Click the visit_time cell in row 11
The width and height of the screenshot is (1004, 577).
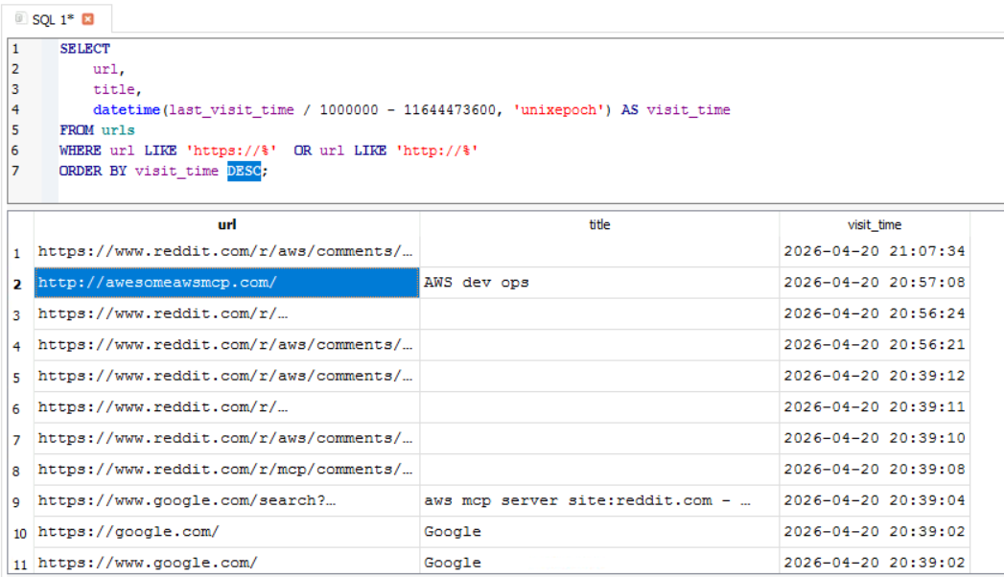click(874, 563)
